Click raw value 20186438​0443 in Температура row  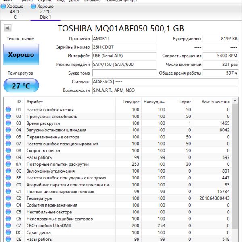pos(215,198)
